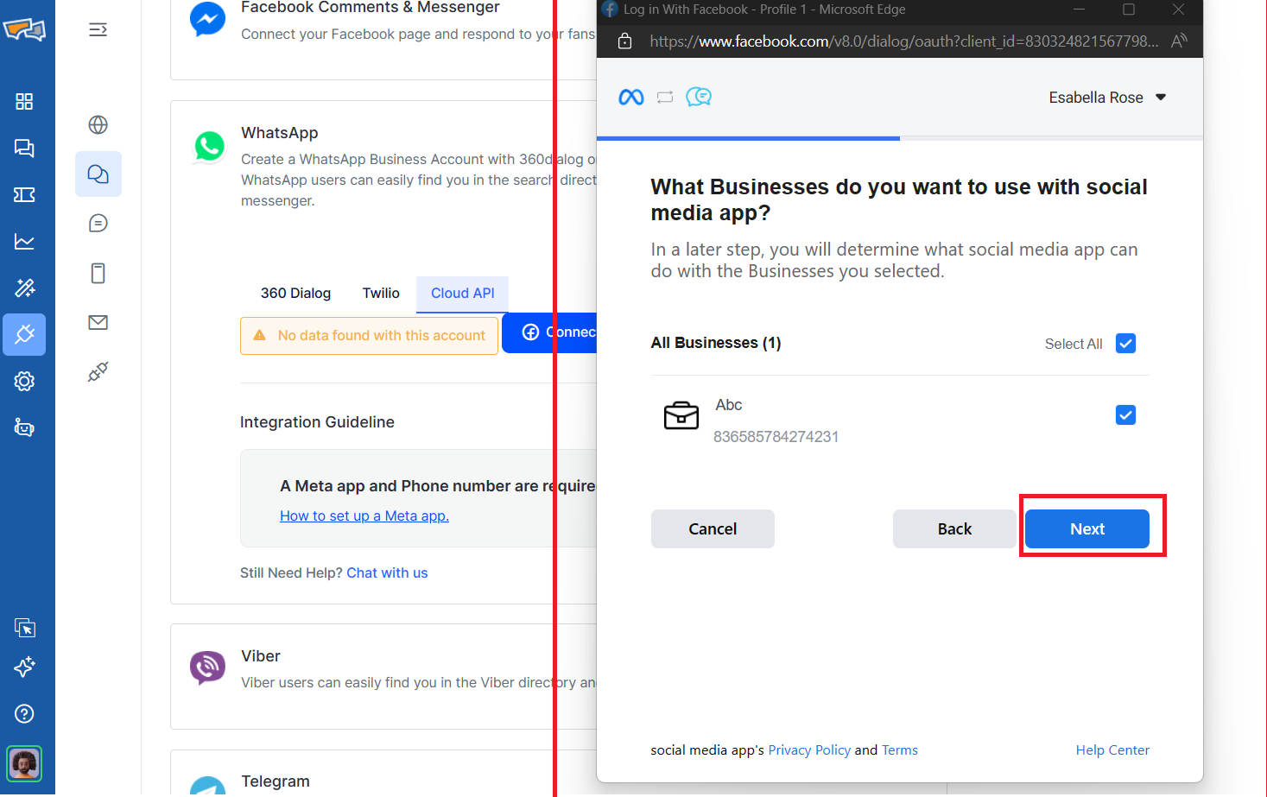This screenshot has width=1267, height=797.
Task: Open the dashboard grid icon in left sidebar
Action: (x=24, y=102)
